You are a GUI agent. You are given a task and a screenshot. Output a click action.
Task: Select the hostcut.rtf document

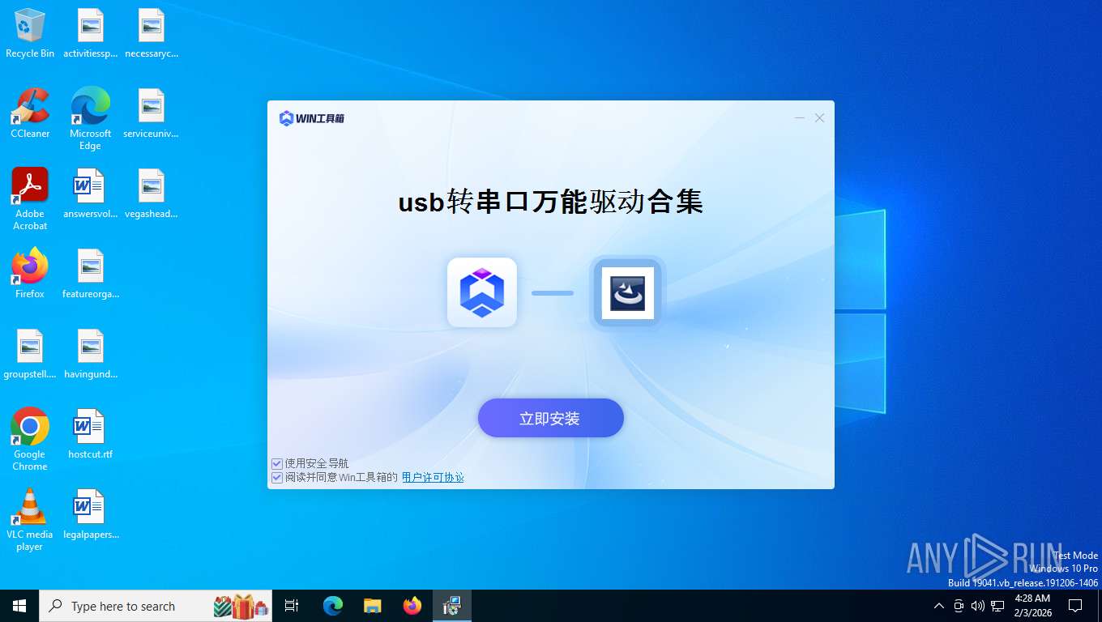click(x=91, y=435)
